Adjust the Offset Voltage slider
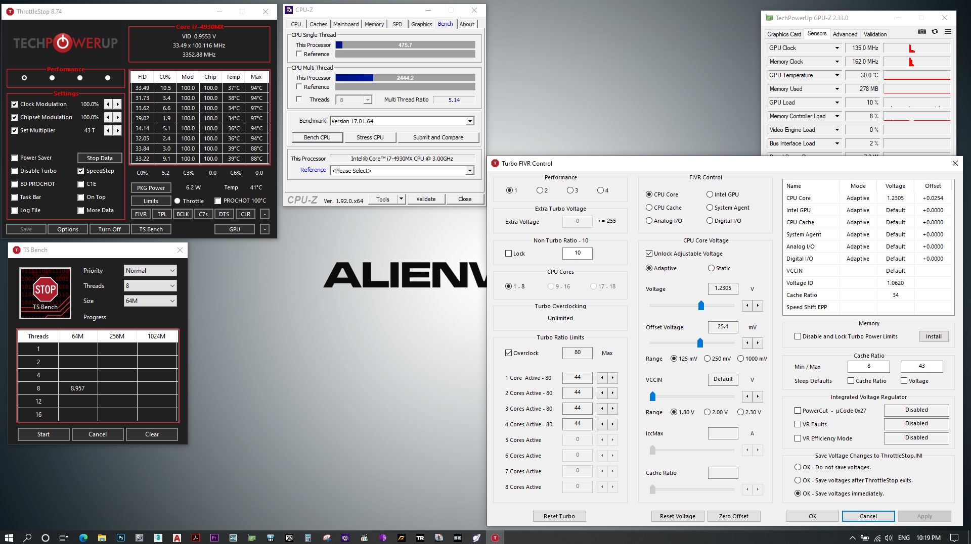Image resolution: width=971 pixels, height=544 pixels. 700,343
